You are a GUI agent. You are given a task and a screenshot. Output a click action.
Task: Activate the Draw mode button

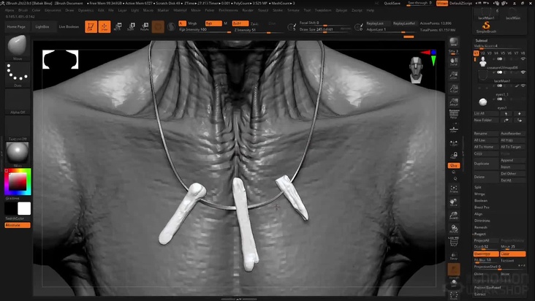(104, 26)
